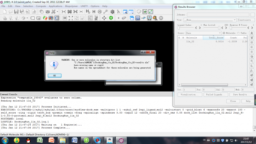Click the green recycle refresh icon
Viewport: 256px width, 144px height.
111,18
